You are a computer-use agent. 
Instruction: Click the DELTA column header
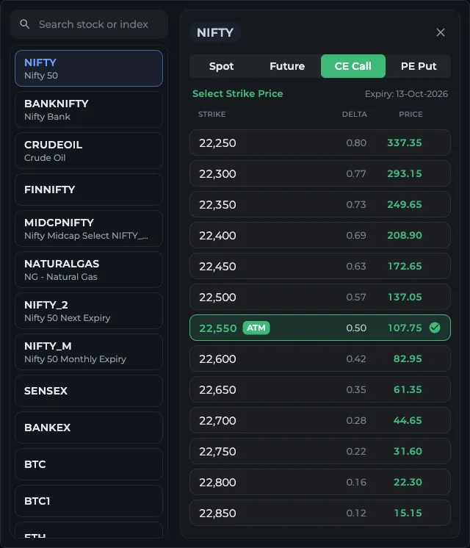[354, 115]
